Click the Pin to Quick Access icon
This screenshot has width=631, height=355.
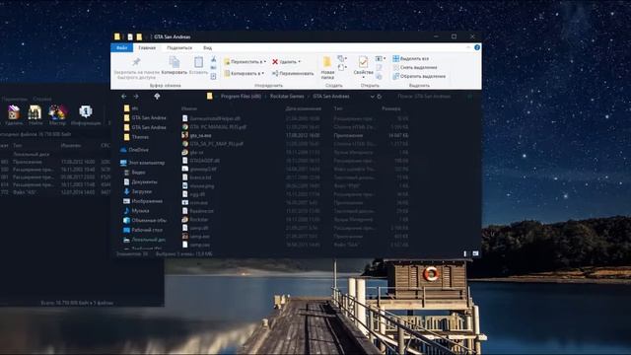(x=136, y=62)
